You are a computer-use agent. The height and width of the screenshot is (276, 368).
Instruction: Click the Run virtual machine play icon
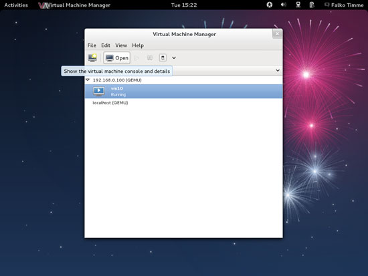pos(136,58)
